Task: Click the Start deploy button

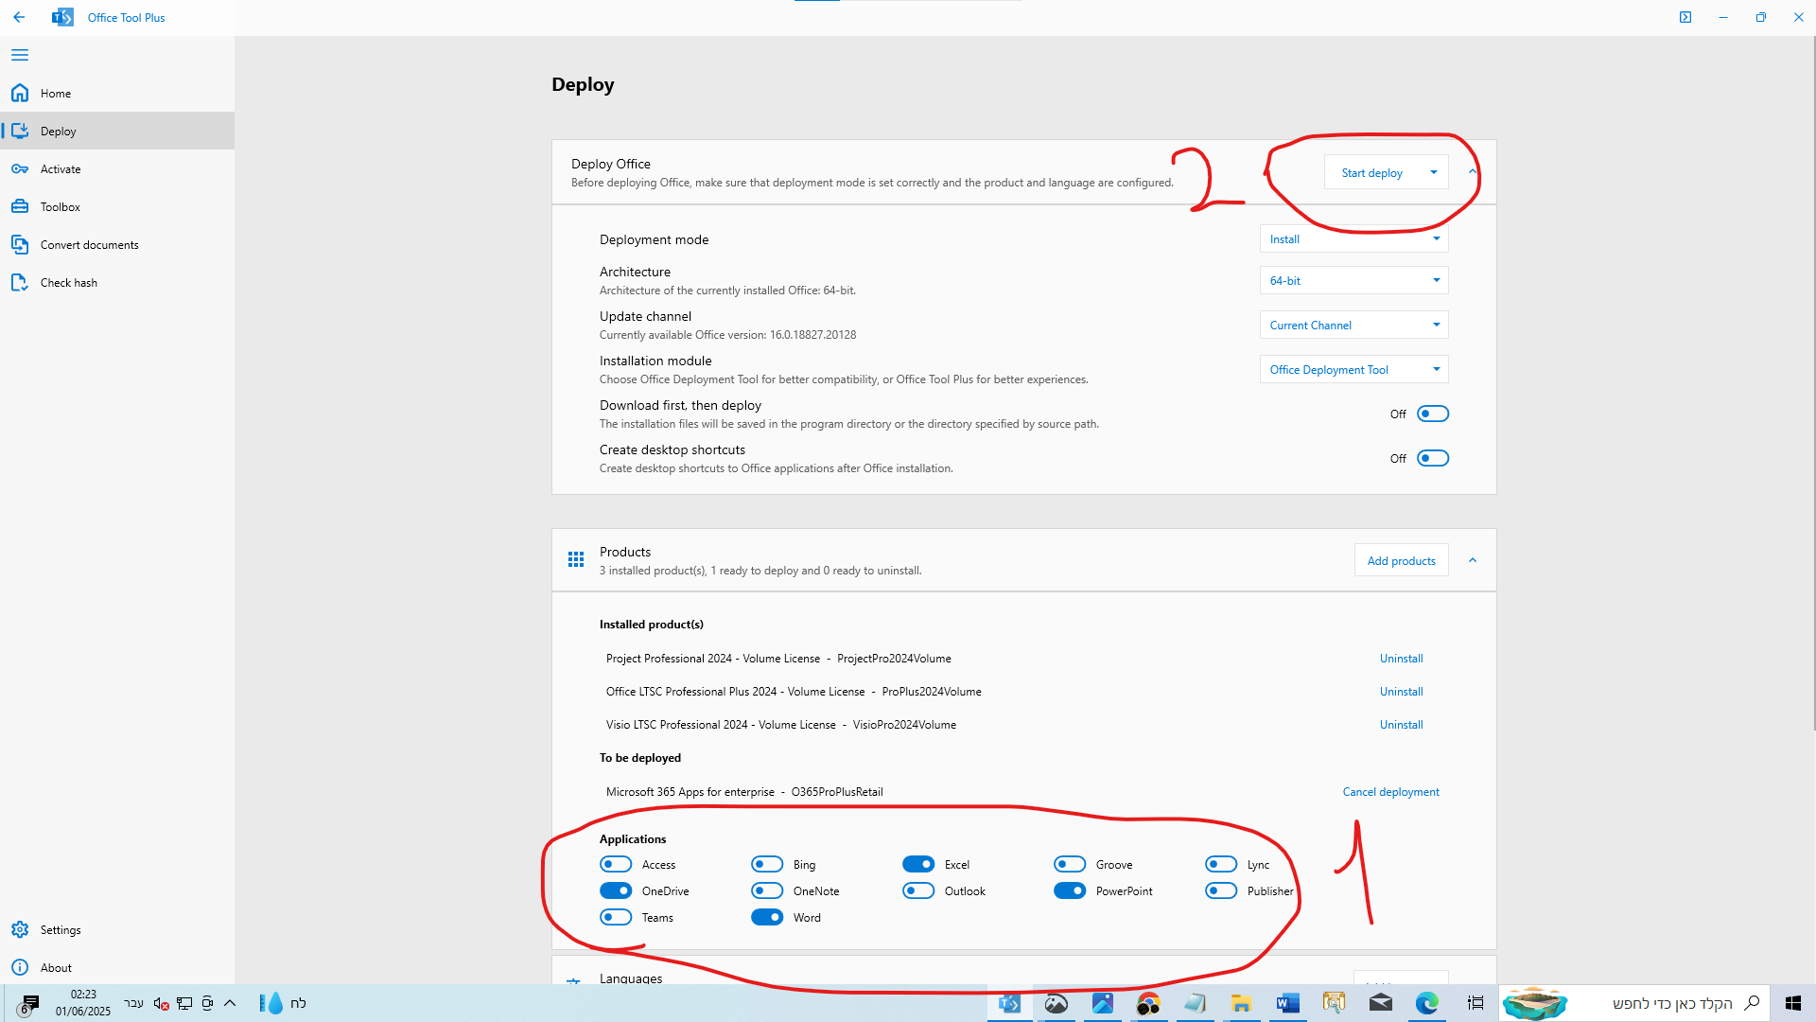Action: [1371, 172]
